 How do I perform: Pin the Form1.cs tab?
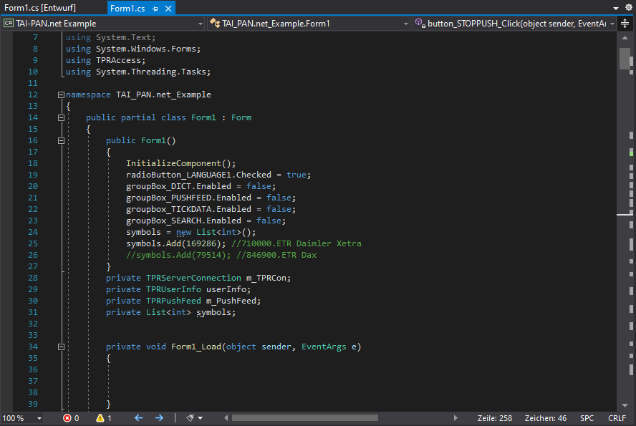(x=155, y=8)
